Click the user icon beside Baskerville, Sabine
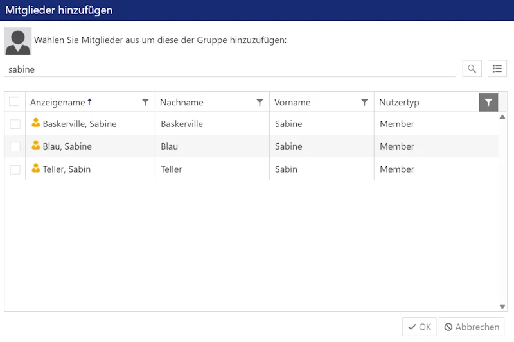Viewport: 514px width, 342px height. pyautogui.click(x=36, y=123)
